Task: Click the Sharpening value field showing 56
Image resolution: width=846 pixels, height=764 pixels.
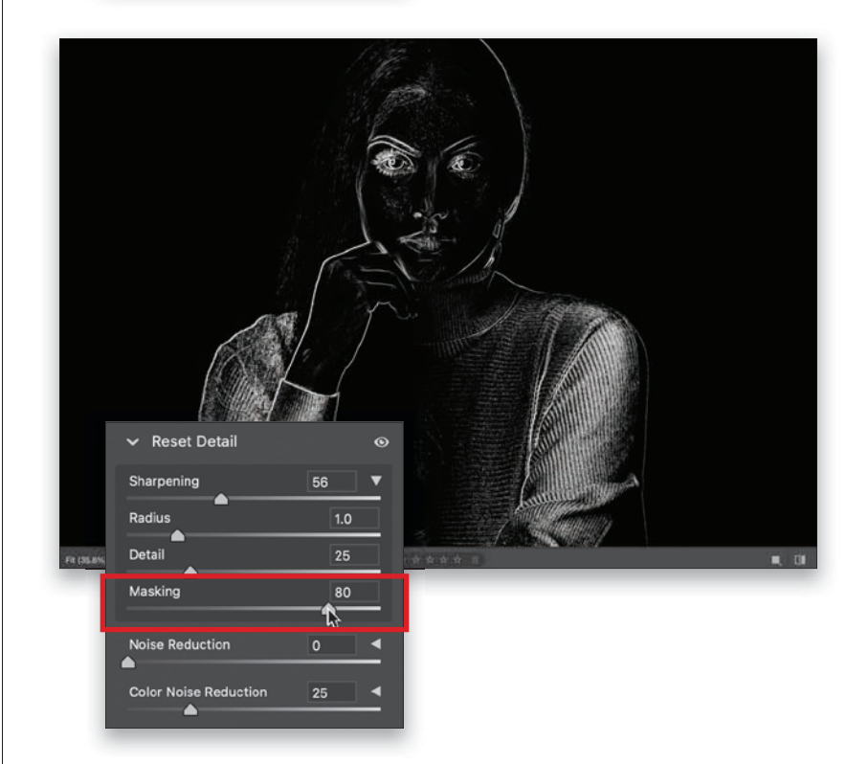Action: click(x=331, y=482)
